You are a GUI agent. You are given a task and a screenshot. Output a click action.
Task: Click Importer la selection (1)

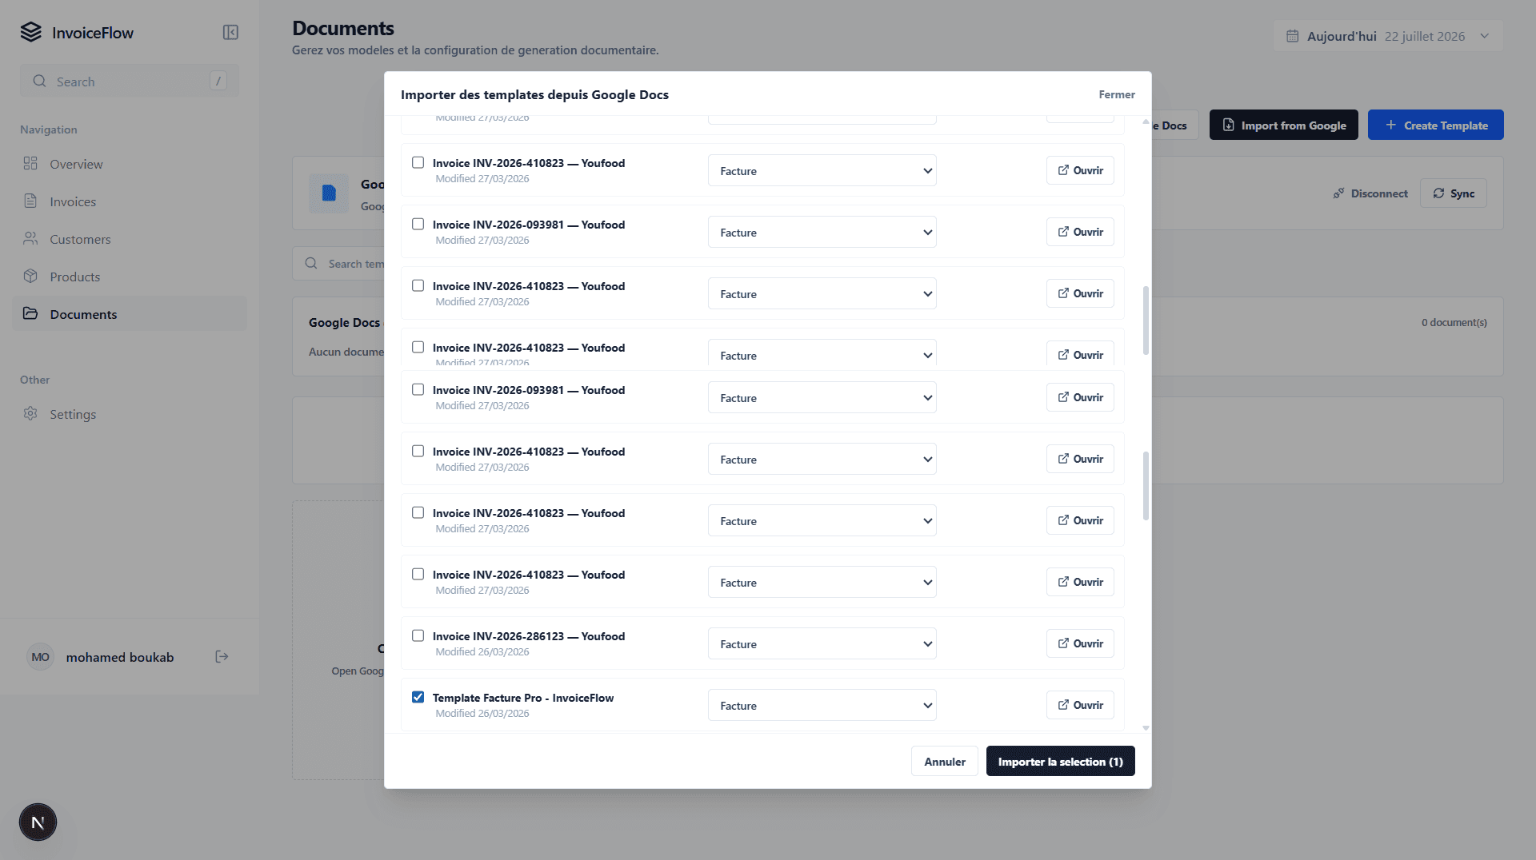click(x=1060, y=761)
